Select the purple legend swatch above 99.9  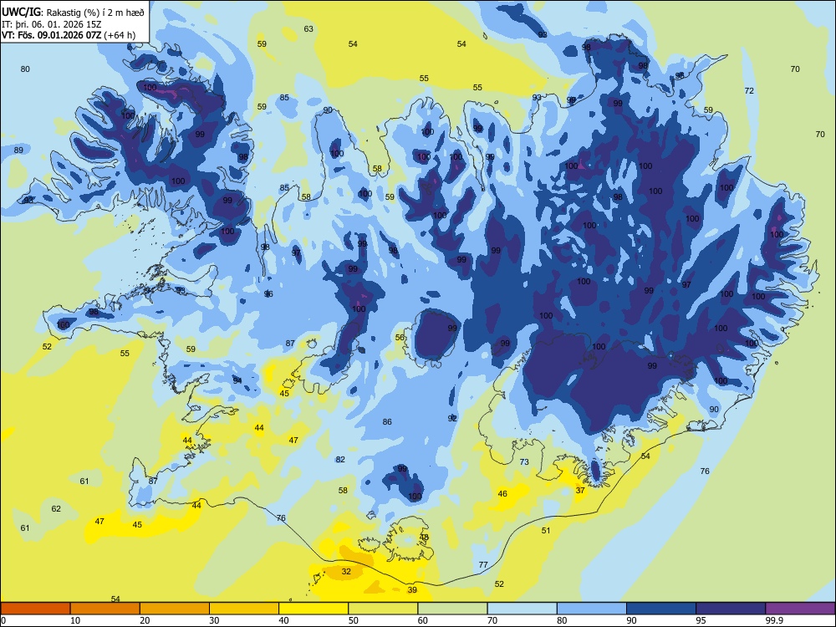pyautogui.click(x=800, y=609)
